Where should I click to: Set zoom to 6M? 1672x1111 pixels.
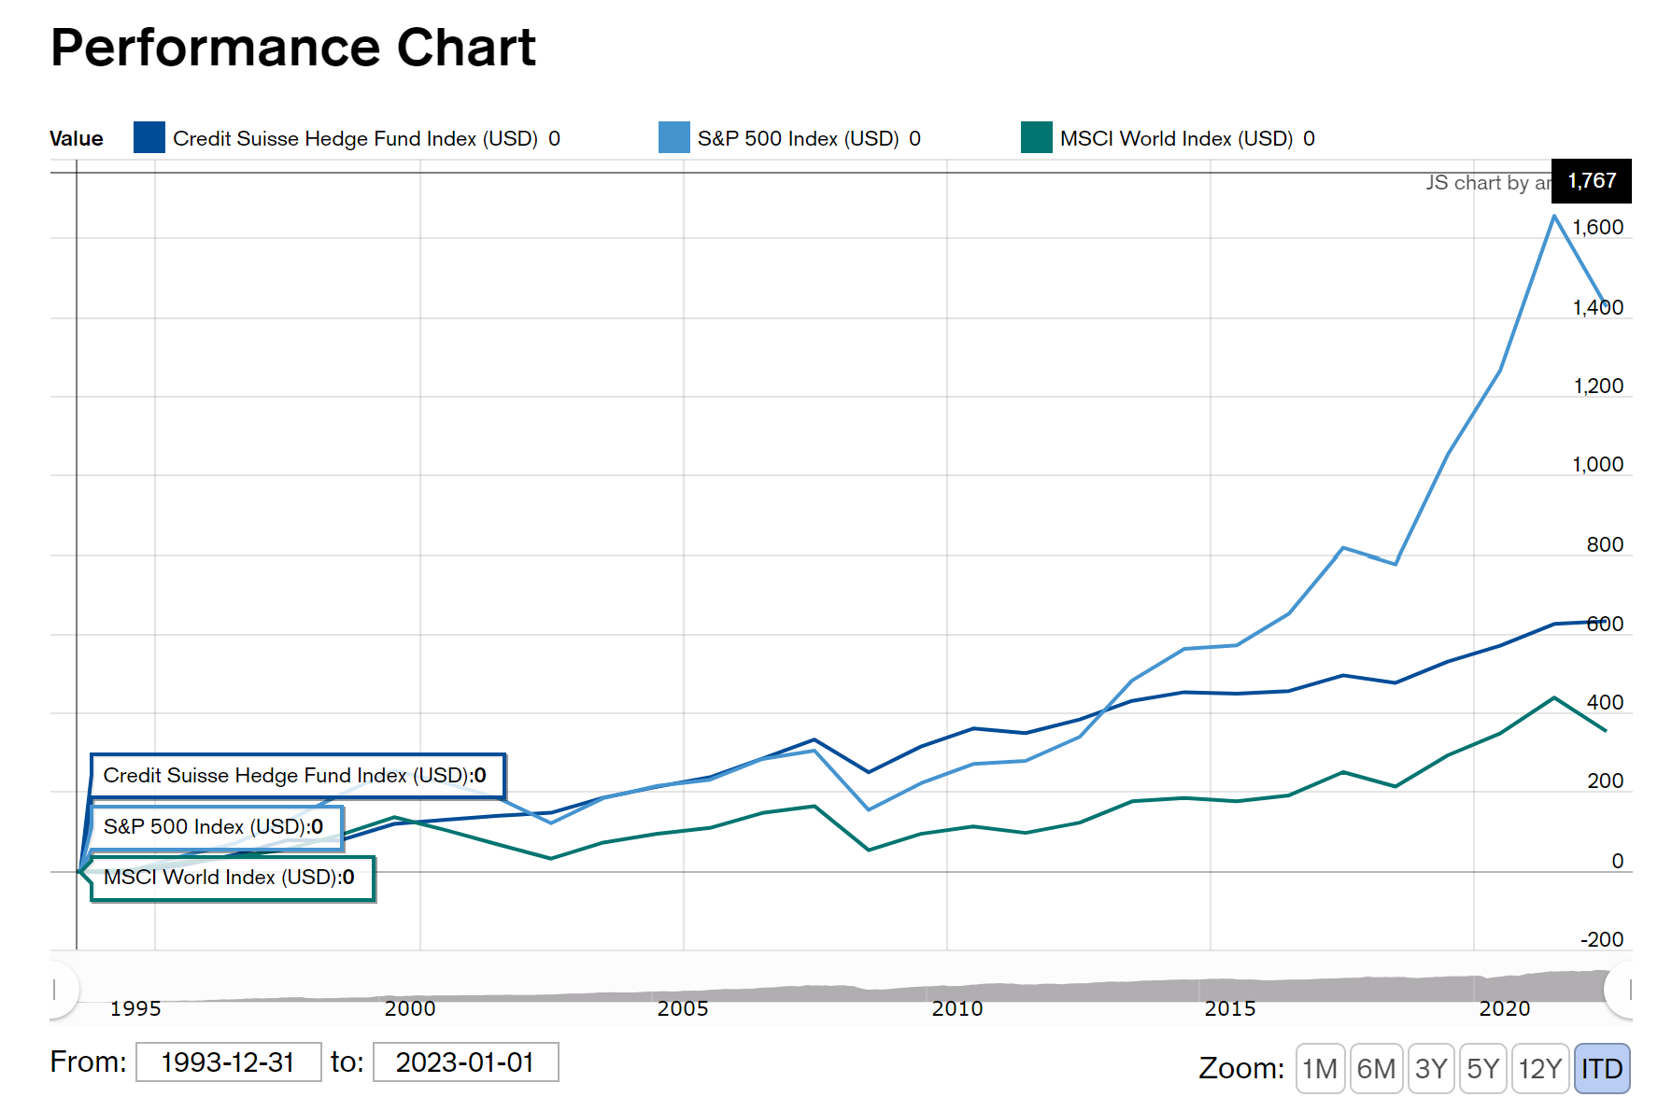click(1376, 1068)
